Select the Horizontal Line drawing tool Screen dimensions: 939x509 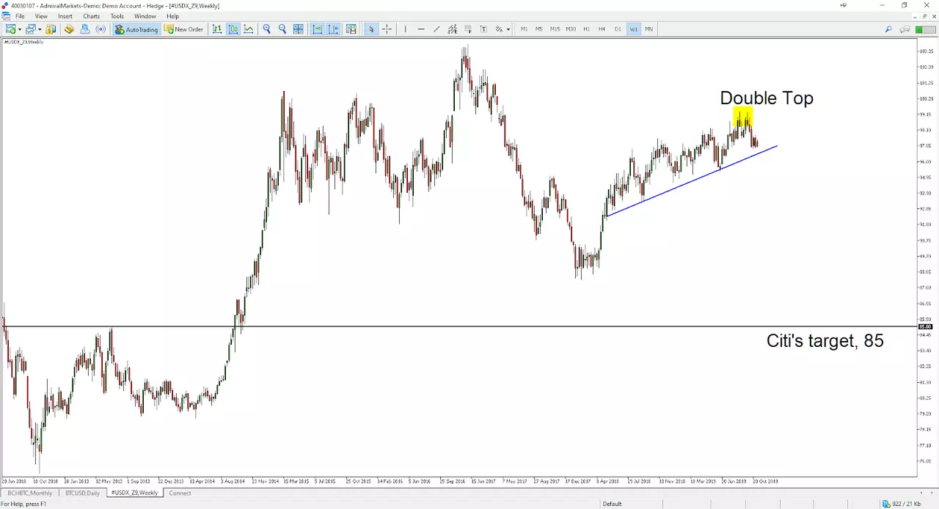point(421,29)
